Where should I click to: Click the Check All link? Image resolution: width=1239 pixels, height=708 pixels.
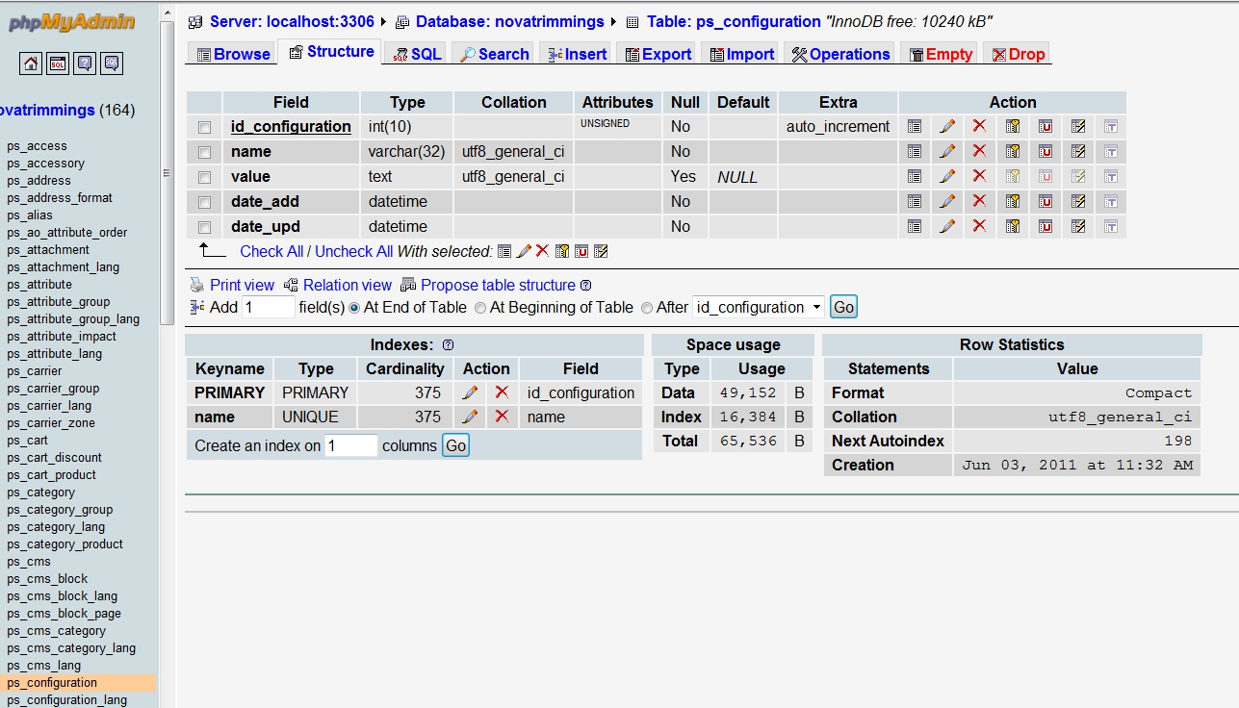pos(271,251)
